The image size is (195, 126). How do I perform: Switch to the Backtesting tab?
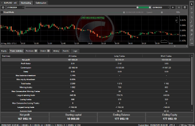click(26, 3)
